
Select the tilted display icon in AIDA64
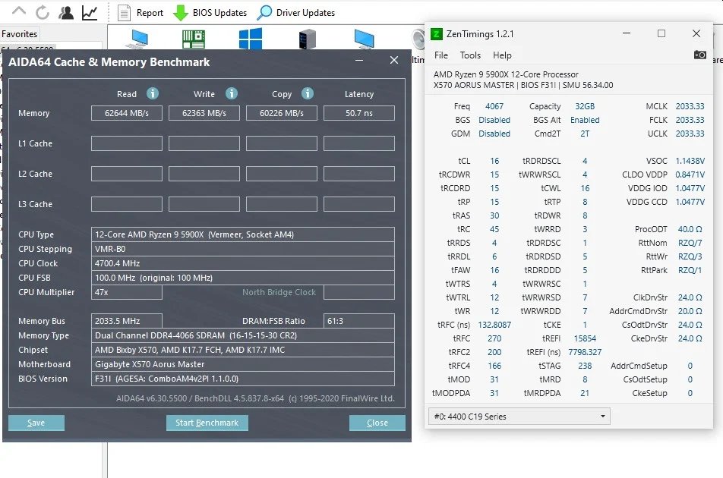pos(364,38)
